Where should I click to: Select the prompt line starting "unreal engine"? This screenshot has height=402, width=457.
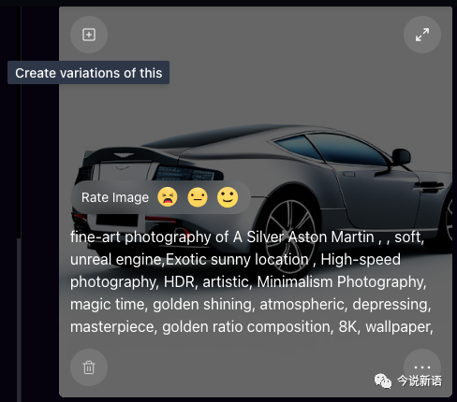[x=235, y=260]
